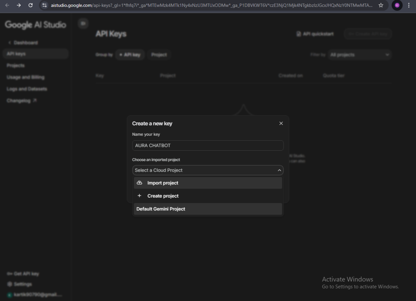Click the plus icon for Create project
This screenshot has width=416, height=301.
[x=139, y=196]
